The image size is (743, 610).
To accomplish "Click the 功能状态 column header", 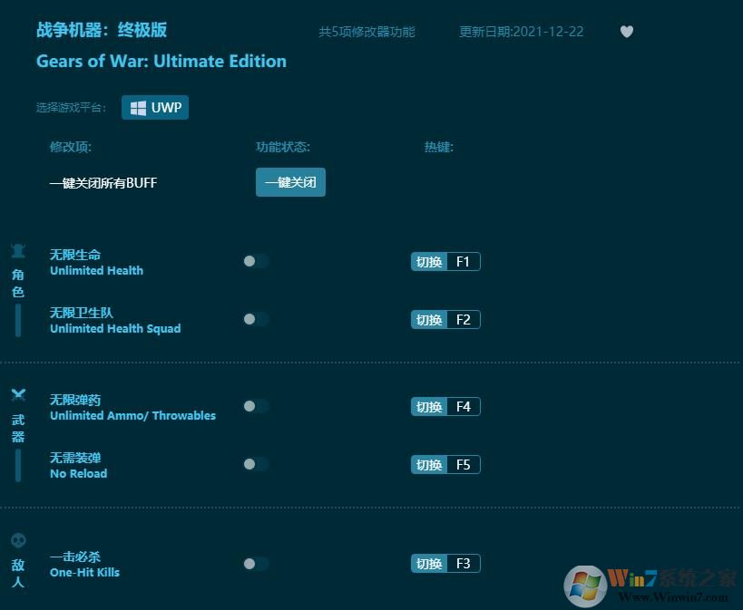I will [x=283, y=147].
